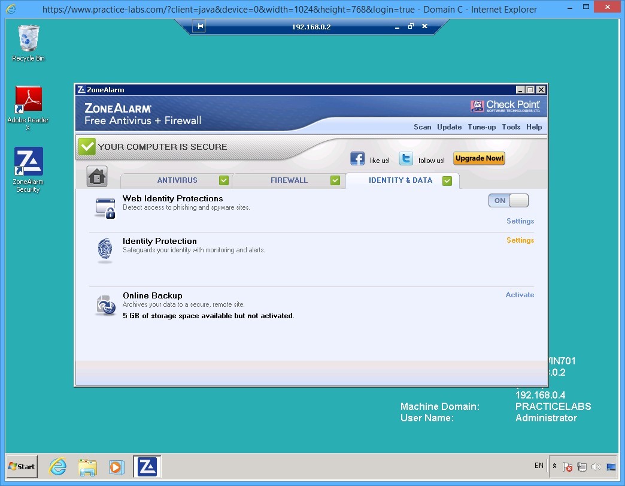Select the Identity Protection fingerprint icon

[104, 249]
